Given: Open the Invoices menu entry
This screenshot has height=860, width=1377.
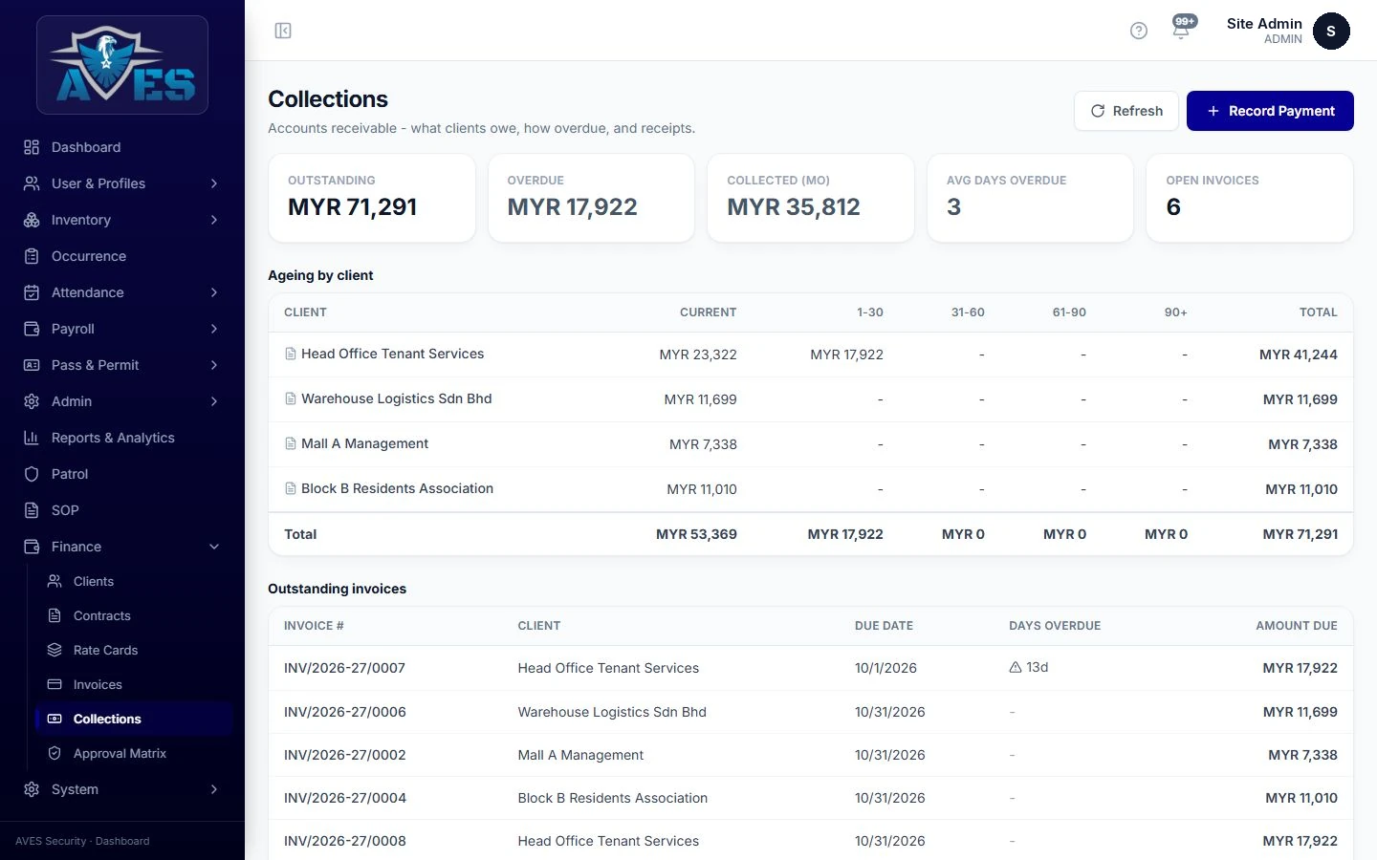Looking at the screenshot, I should [134, 684].
